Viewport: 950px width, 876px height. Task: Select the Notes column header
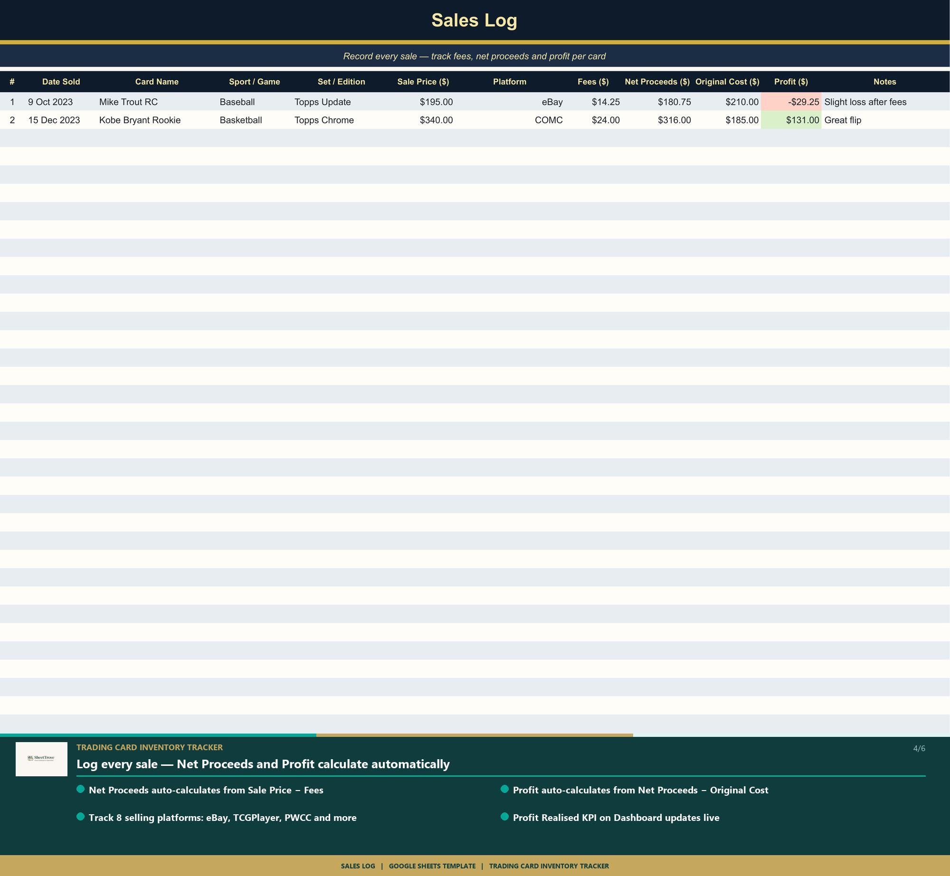(x=884, y=82)
